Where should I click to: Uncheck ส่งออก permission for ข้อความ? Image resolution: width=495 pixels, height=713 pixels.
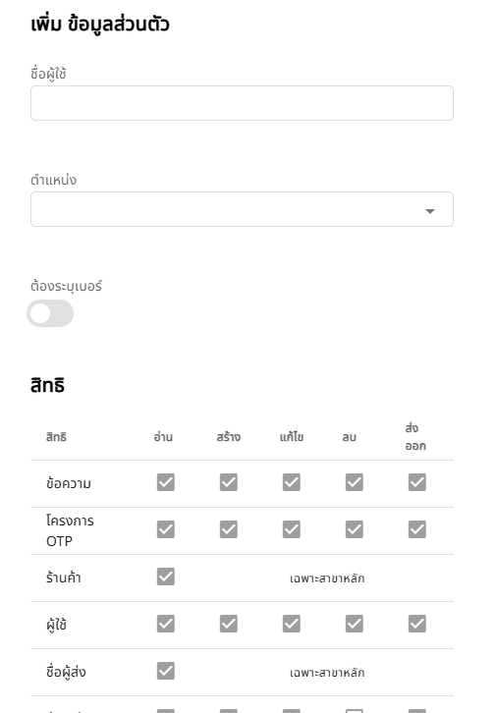[x=417, y=482]
